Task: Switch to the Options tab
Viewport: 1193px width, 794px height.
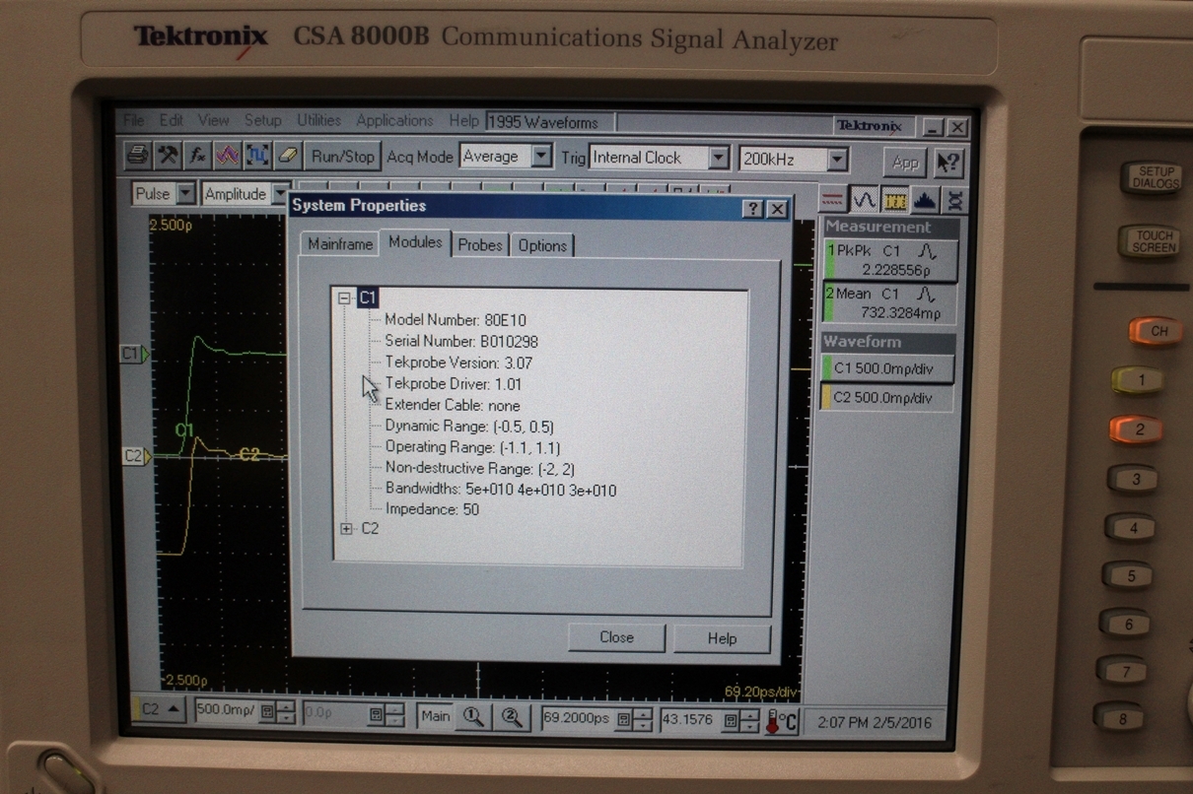Action: point(542,245)
